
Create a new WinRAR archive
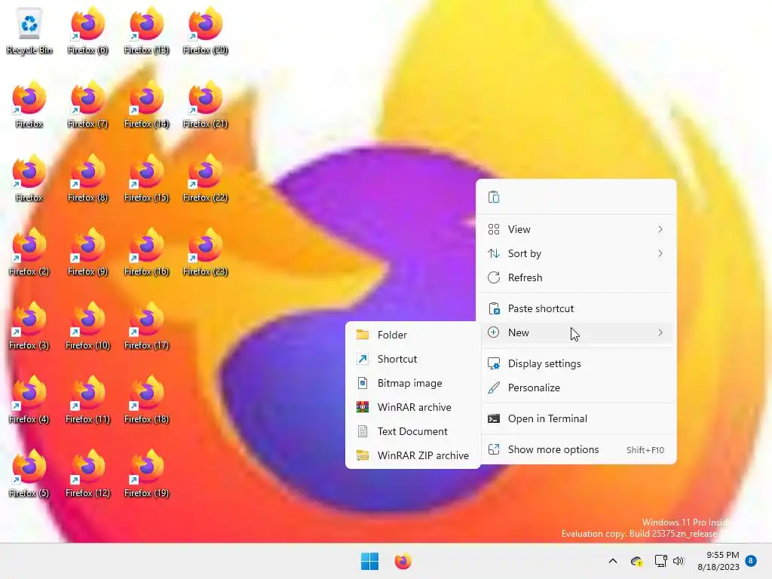pyautogui.click(x=413, y=407)
